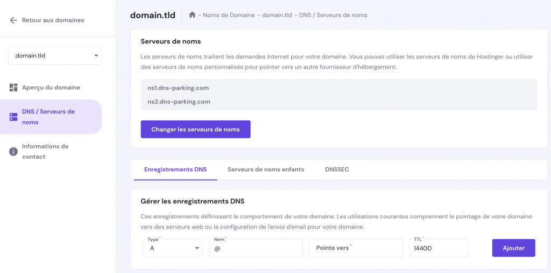Click the Pointe vers input field
The height and width of the screenshot is (273, 551).
[356, 248]
